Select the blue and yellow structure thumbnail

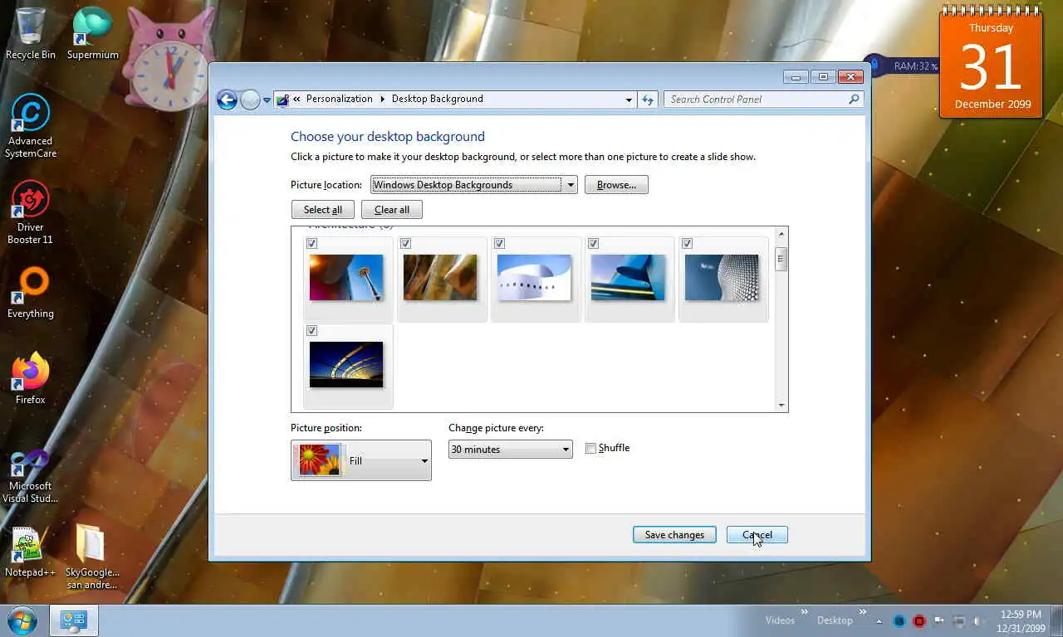[x=628, y=277]
